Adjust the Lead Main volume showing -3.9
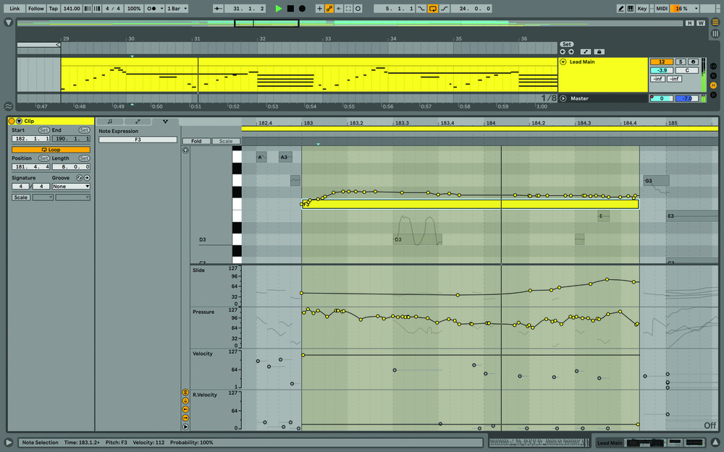This screenshot has height=452, width=724. (662, 70)
